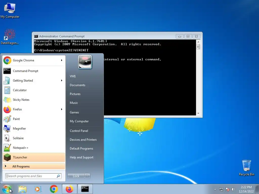259x194 pixels.
Task: Click the volume speaker tray icon
Action: (233, 189)
